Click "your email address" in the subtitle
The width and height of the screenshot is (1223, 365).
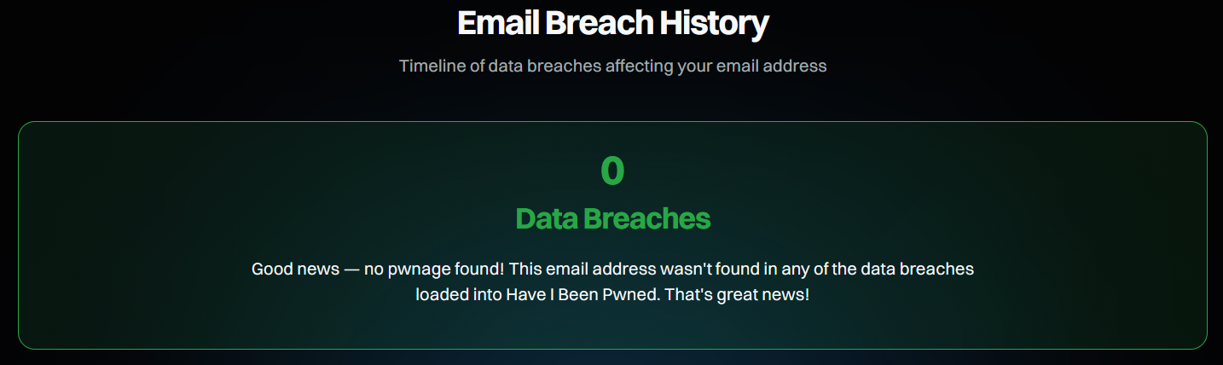pyautogui.click(x=752, y=66)
